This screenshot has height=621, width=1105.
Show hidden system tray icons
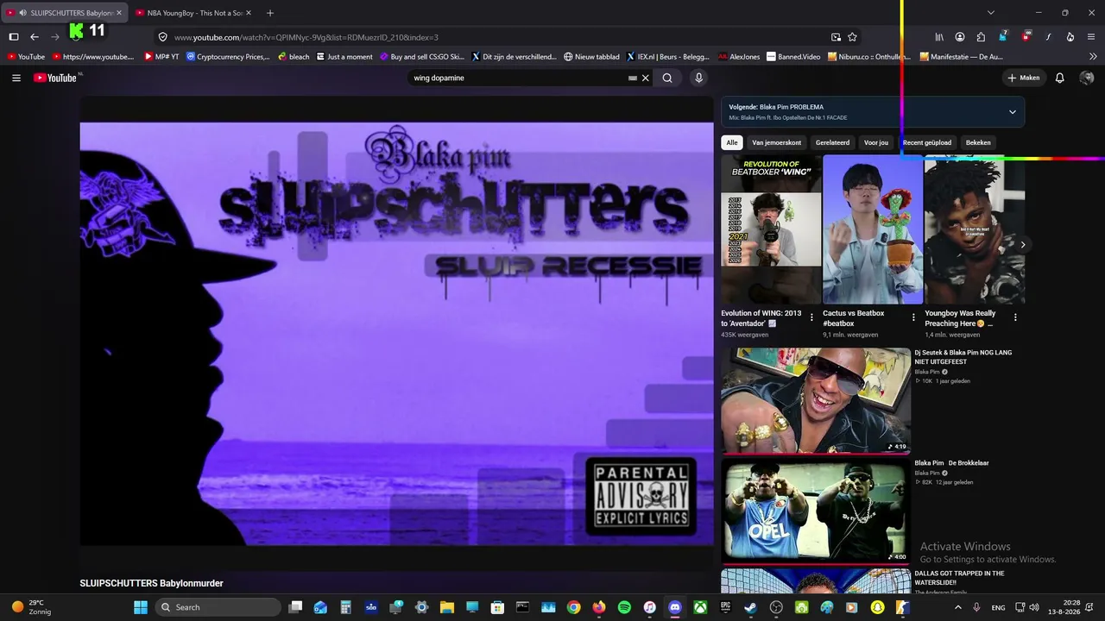point(957,607)
